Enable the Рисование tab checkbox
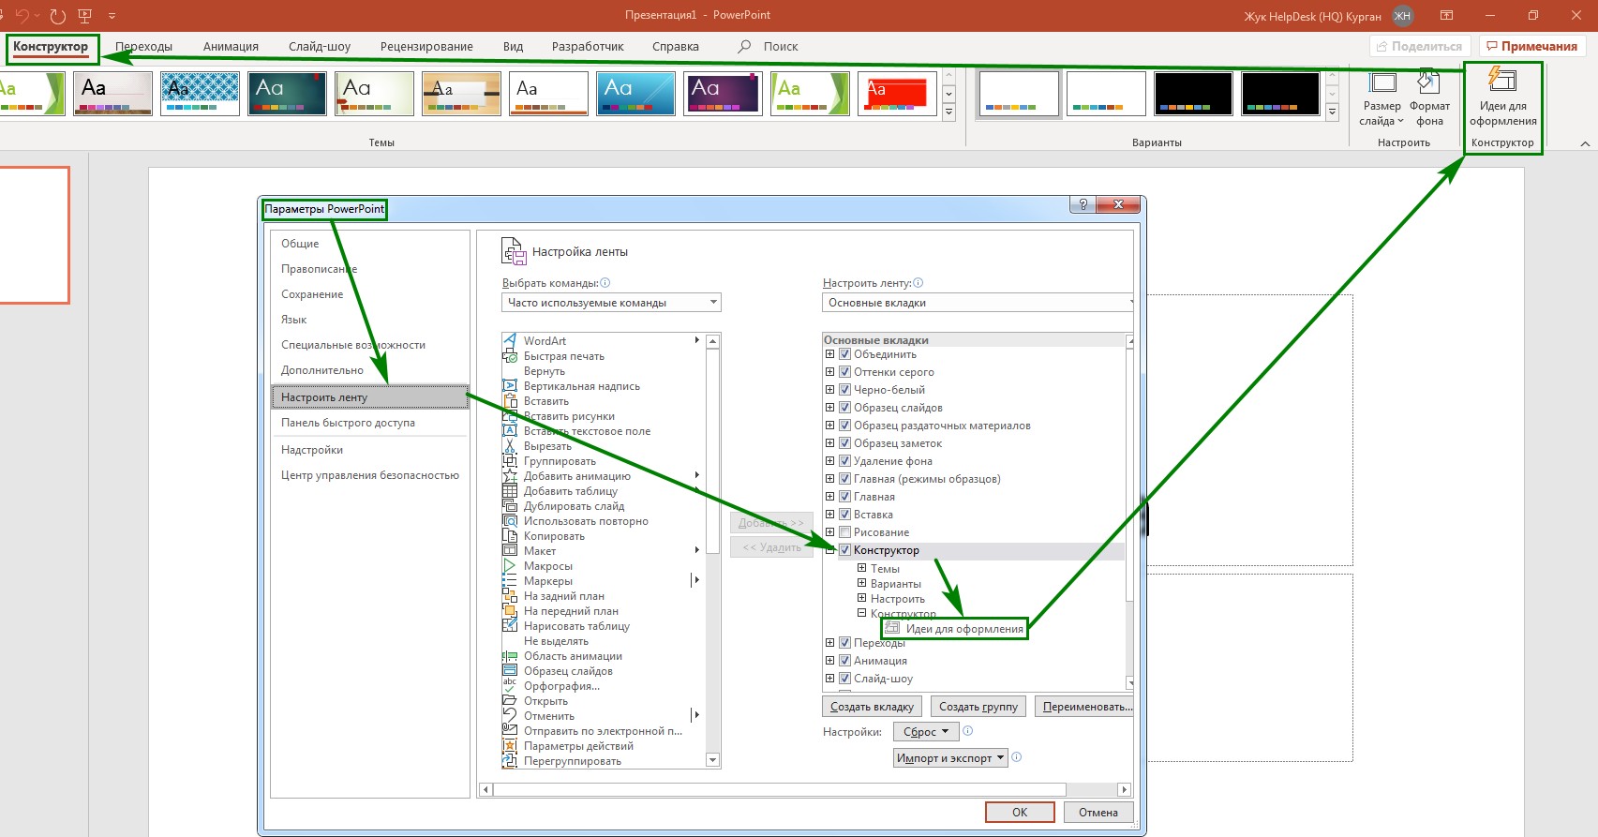Viewport: 1598px width, 837px height. (x=844, y=532)
